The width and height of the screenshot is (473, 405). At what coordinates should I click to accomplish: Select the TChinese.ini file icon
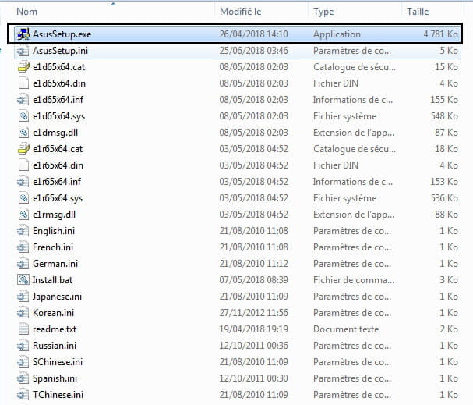(x=23, y=395)
